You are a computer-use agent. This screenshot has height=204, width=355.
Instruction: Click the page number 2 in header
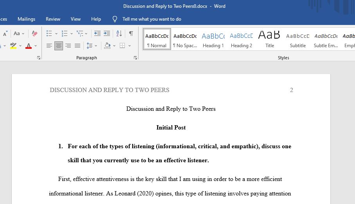(291, 90)
